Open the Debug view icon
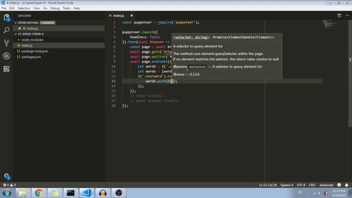The width and height of the screenshot is (352, 198). pyautogui.click(x=7, y=56)
